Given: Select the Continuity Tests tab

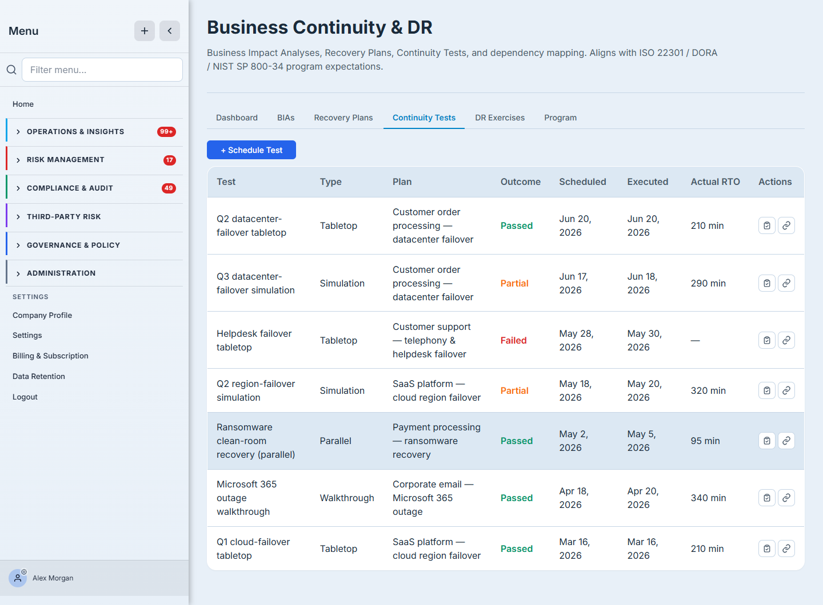Looking at the screenshot, I should click(424, 118).
